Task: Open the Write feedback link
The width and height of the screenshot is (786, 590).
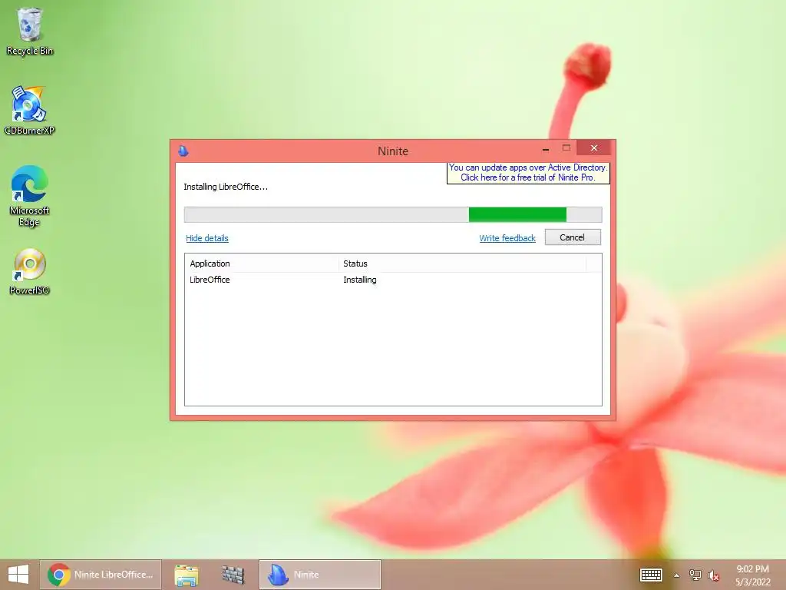Action: point(507,238)
